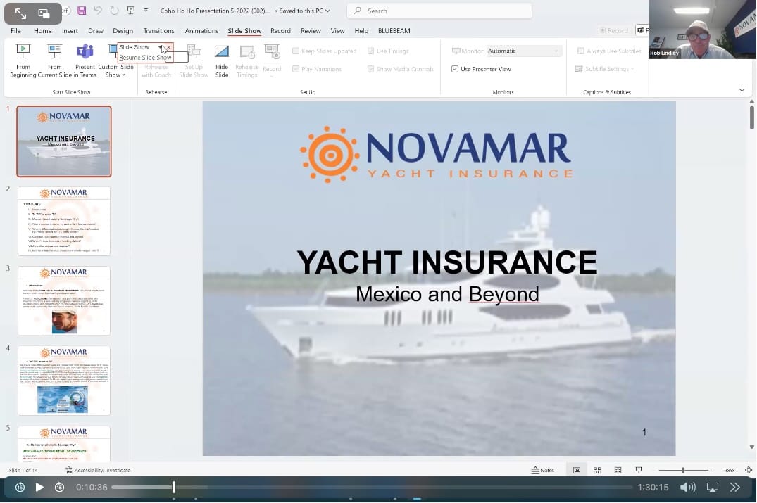Click the Record button at top right
Viewport: 757px width, 503px height.
tap(614, 30)
